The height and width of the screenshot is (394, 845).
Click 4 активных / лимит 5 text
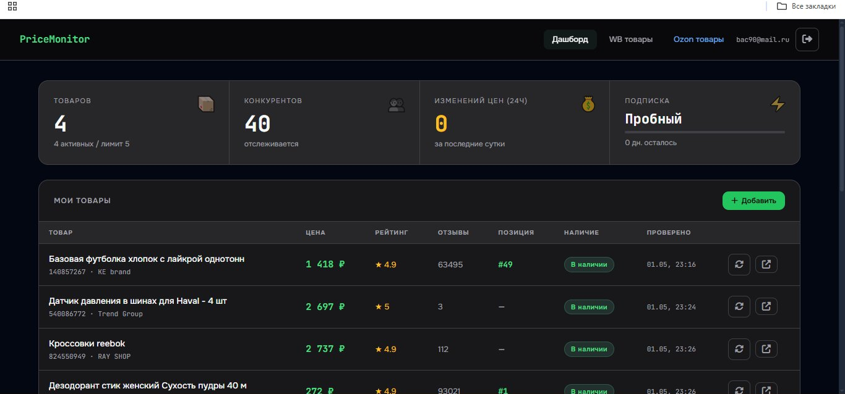(92, 144)
